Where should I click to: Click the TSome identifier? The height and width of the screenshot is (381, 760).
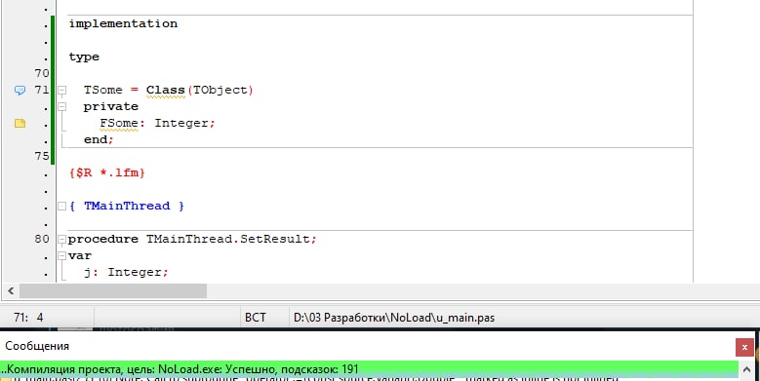tap(103, 90)
